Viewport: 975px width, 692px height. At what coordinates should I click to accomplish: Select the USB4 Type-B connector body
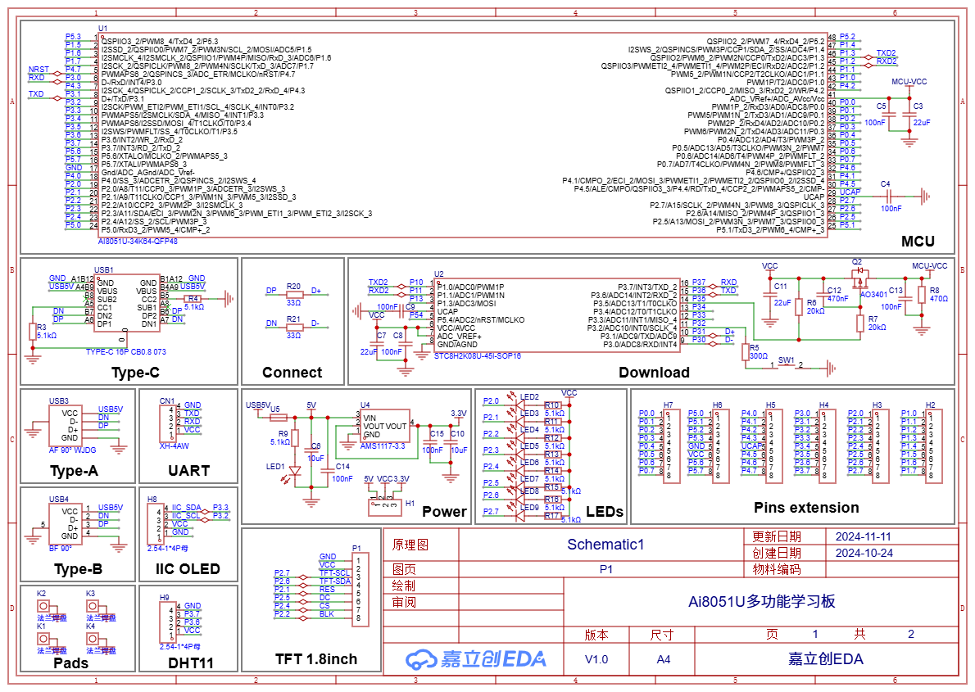coord(66,523)
